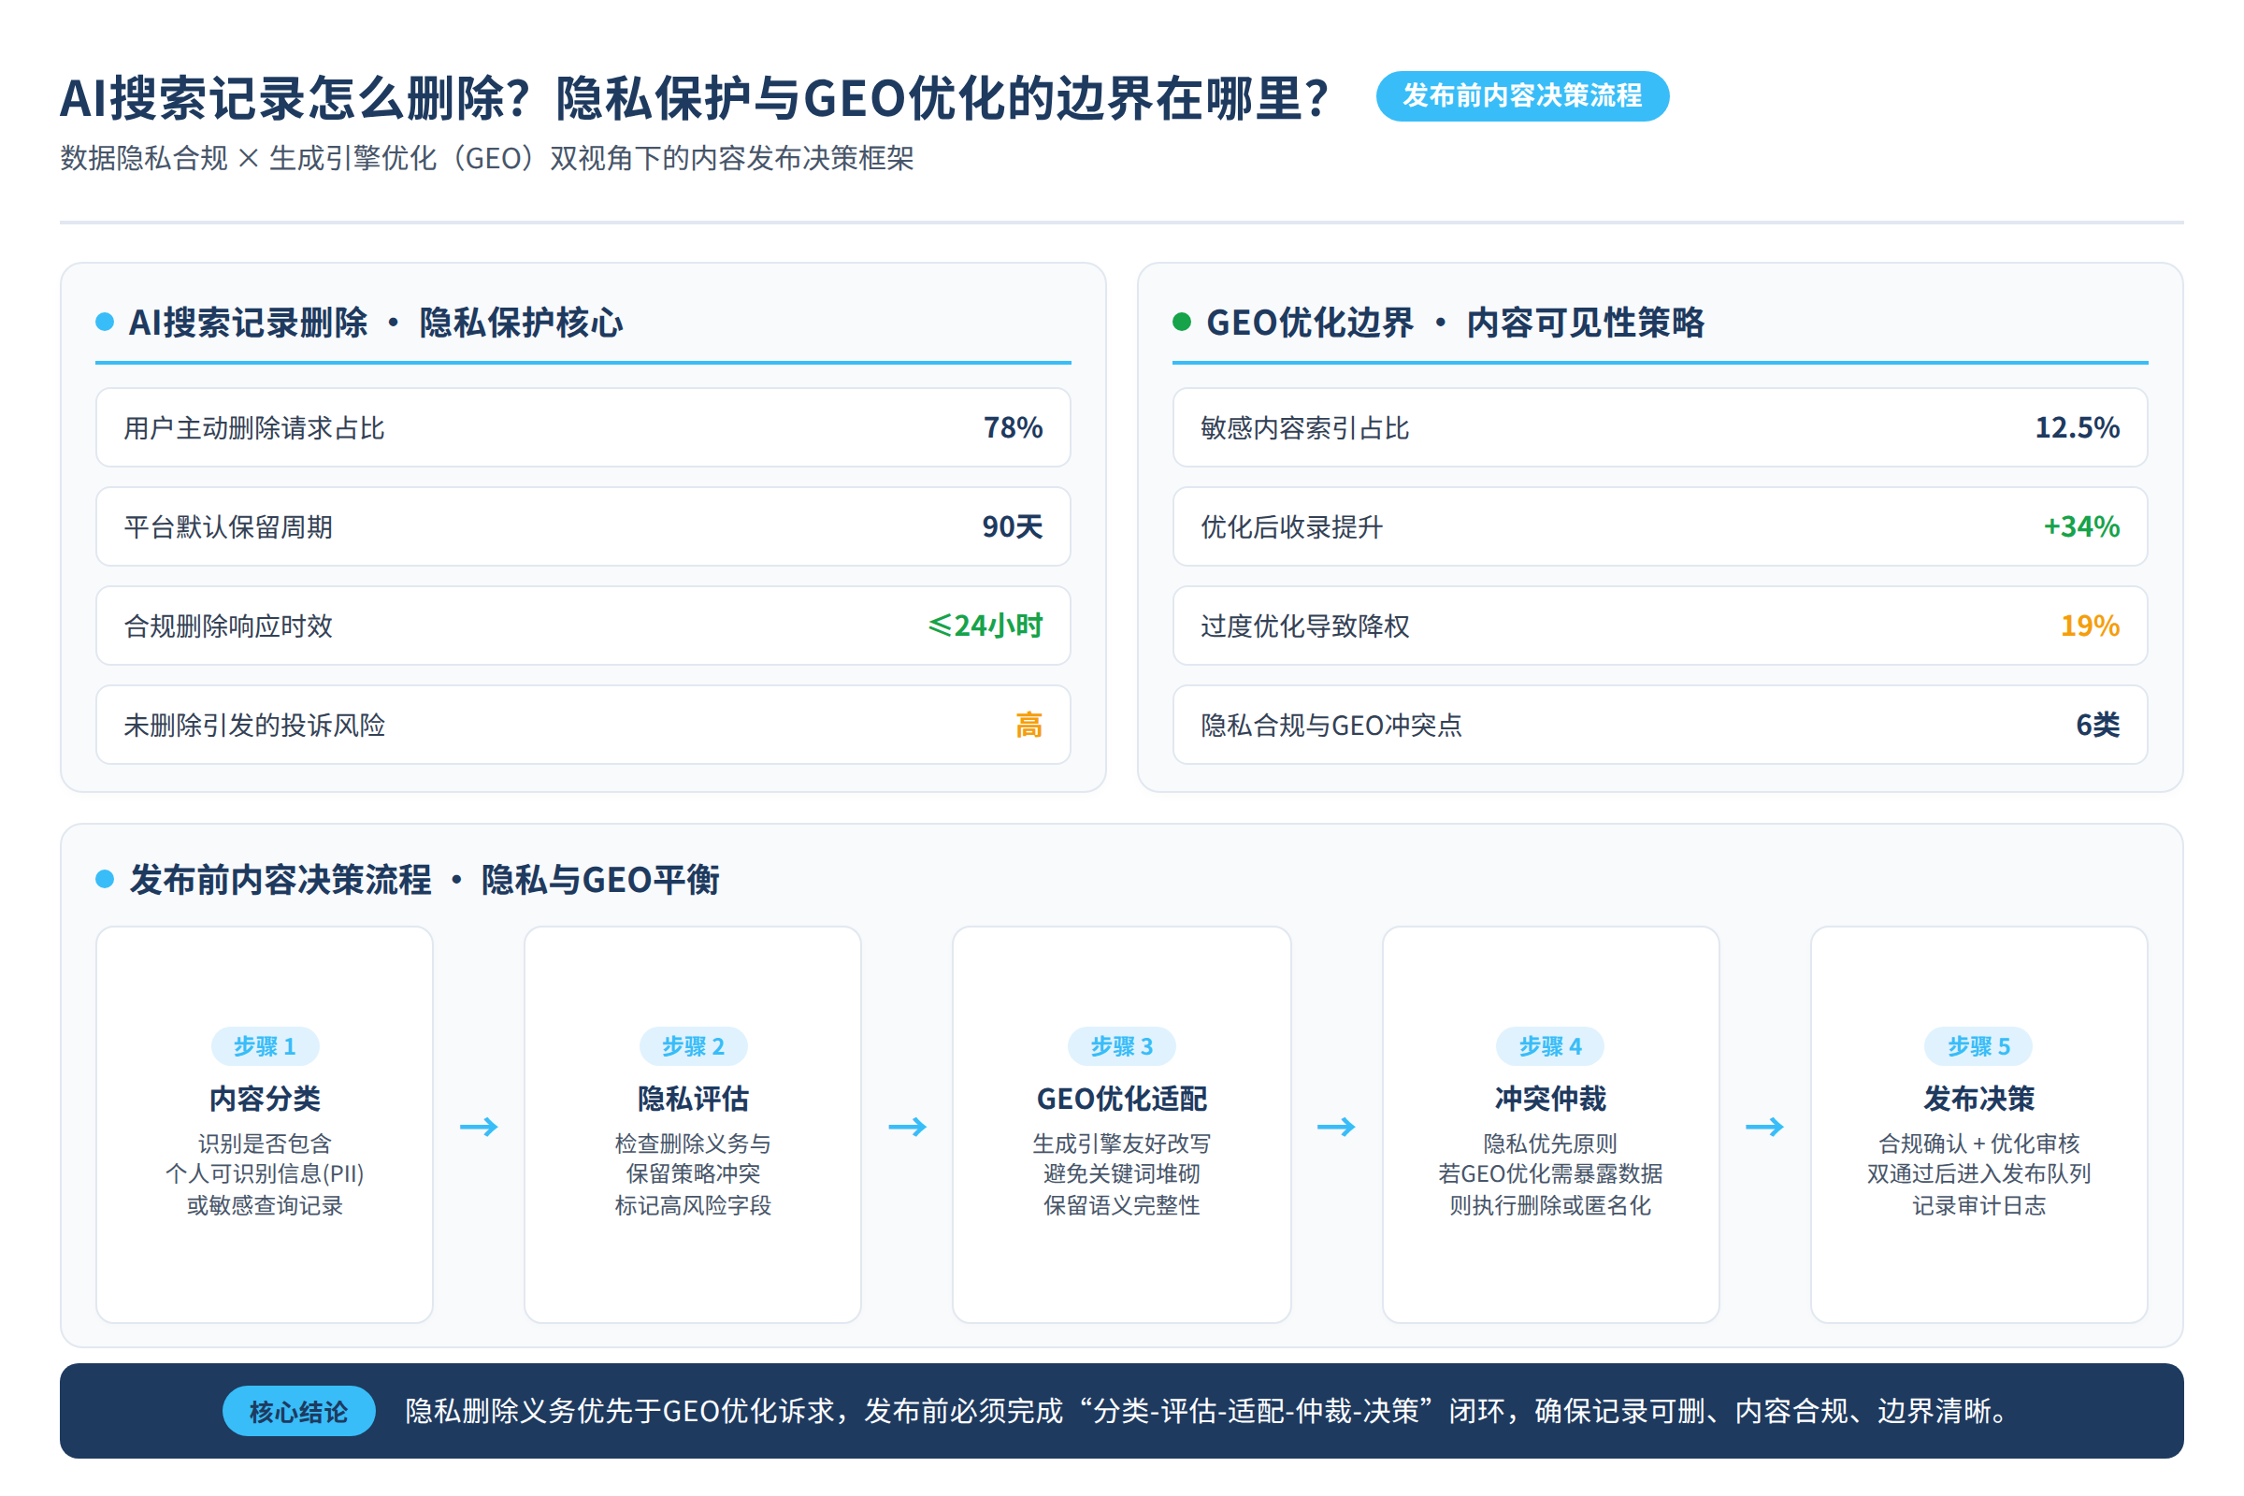Click the 步骤 1 badge

coord(265,1046)
